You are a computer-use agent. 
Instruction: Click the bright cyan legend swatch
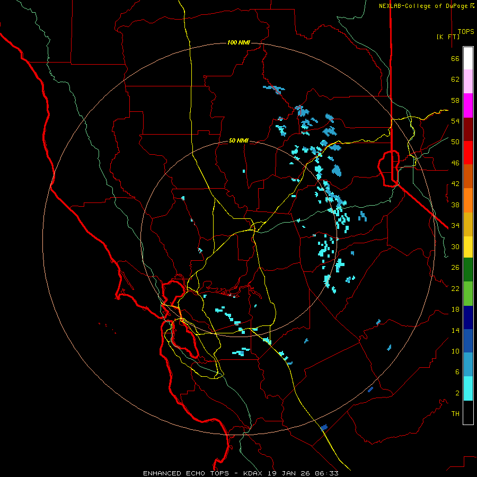pyautogui.click(x=468, y=388)
